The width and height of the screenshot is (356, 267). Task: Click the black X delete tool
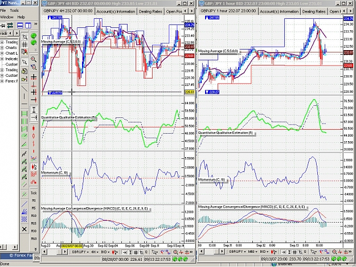click(24, 229)
